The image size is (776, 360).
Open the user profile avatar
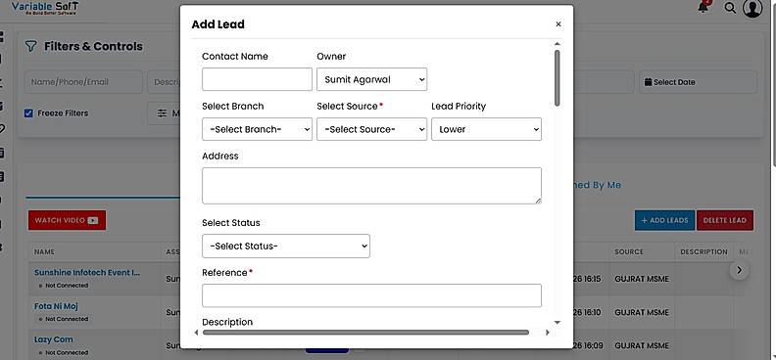(x=752, y=8)
